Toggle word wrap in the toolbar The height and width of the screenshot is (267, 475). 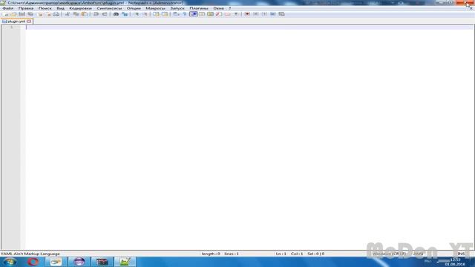[176, 14]
